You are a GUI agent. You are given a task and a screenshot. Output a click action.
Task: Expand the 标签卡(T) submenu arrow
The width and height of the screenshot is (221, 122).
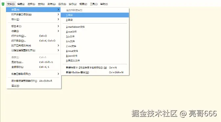click(58, 26)
